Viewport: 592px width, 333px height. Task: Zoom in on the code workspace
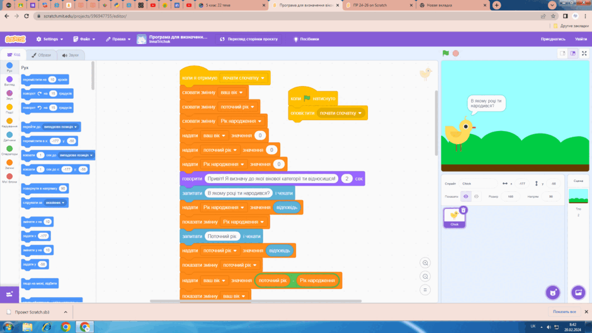425,262
